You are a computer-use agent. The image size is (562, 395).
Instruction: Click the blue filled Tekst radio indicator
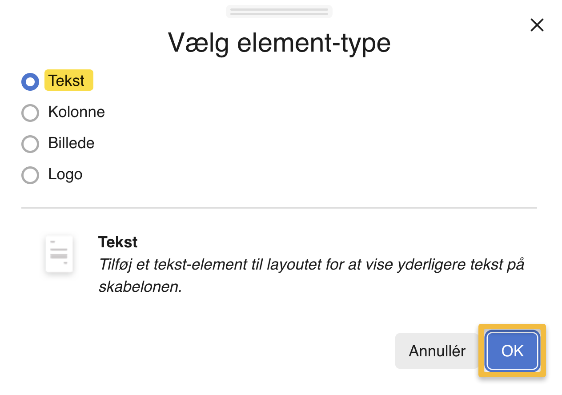coord(30,81)
